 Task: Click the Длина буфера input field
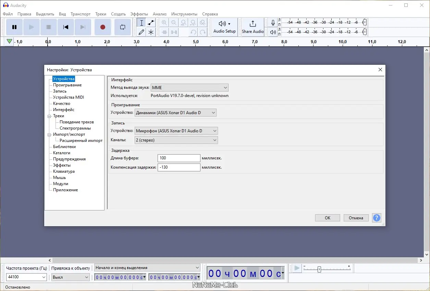[x=179, y=158]
